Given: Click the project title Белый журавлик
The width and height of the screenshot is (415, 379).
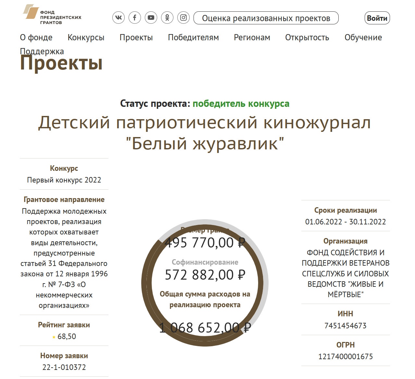Looking at the screenshot, I should [x=205, y=133].
